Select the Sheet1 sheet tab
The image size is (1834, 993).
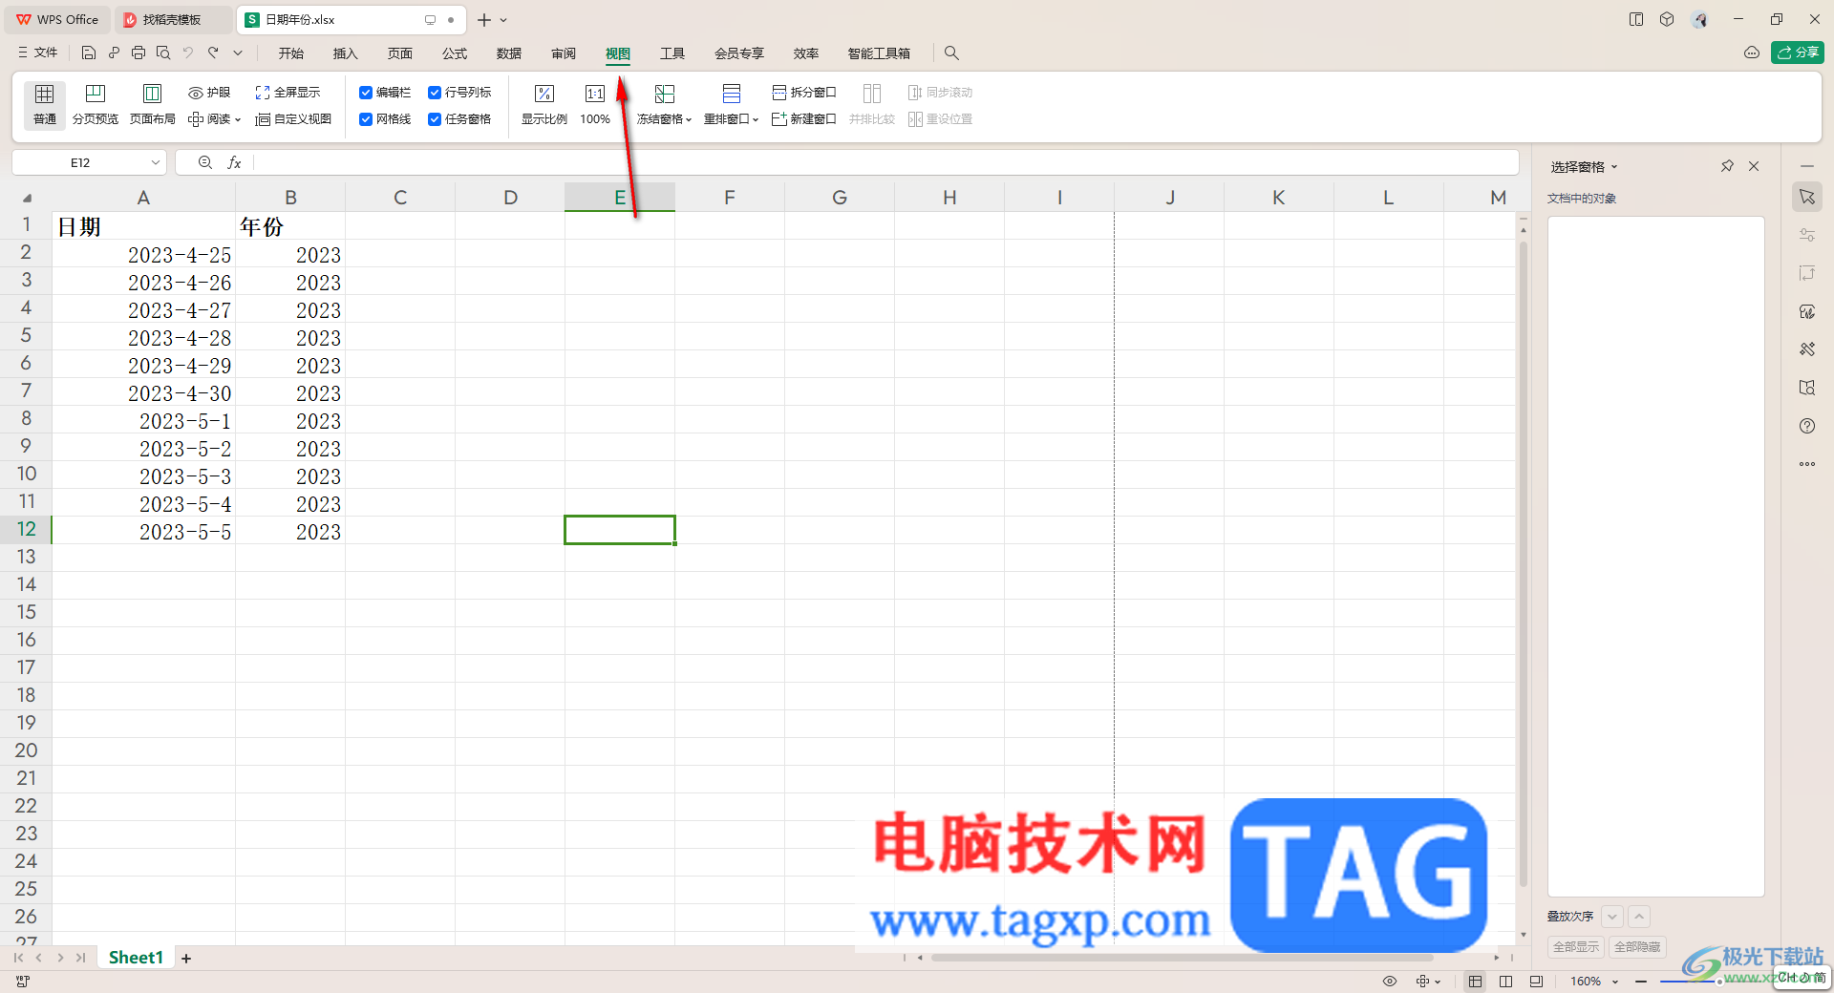tap(136, 958)
